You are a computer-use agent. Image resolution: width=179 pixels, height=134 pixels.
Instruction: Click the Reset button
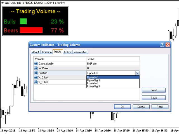tap(160, 107)
